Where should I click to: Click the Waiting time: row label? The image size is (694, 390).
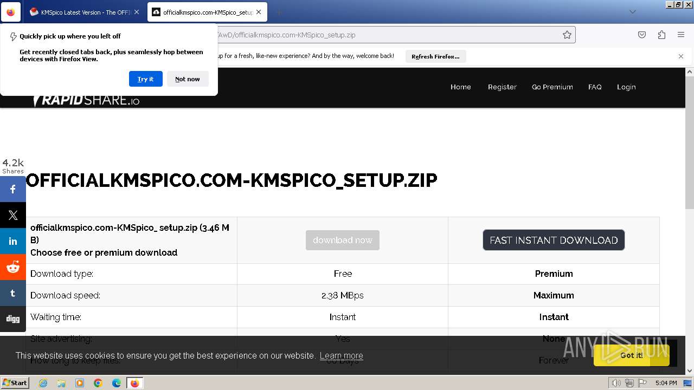click(56, 317)
